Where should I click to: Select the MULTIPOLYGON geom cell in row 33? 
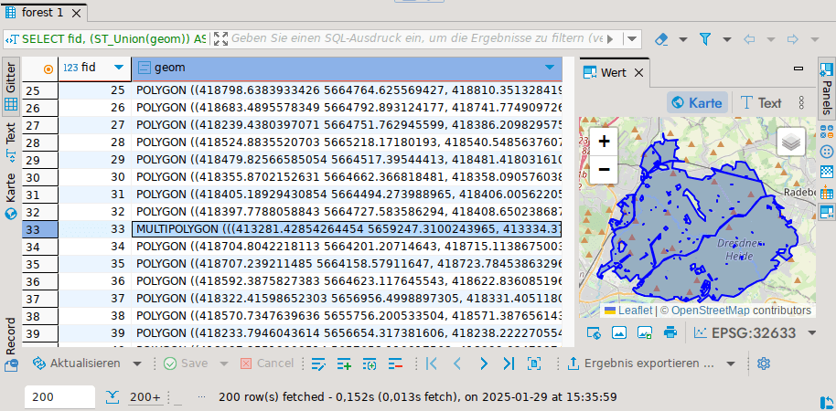(x=347, y=229)
